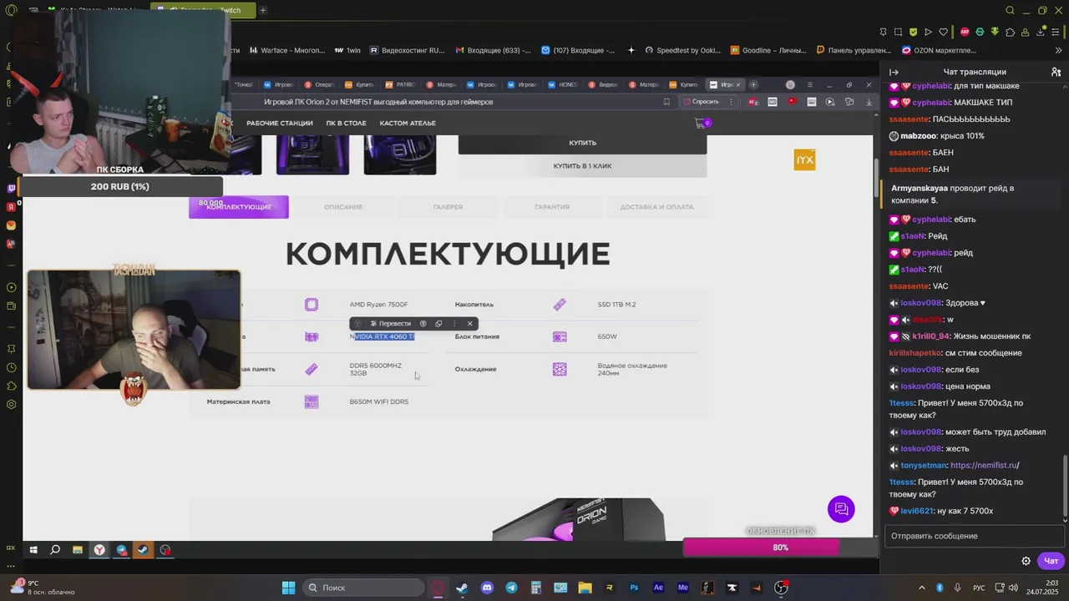Screen dimensions: 1069x601
Task: Open the Steam icon in Windows taskbar
Action: pos(462,588)
